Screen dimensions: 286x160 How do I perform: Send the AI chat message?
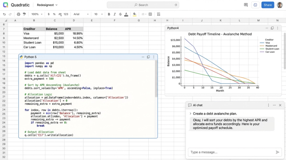point(277,152)
